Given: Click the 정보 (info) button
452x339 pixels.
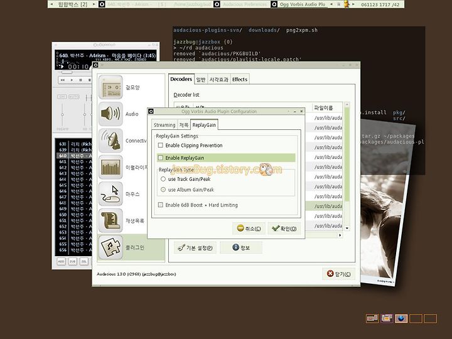Looking at the screenshot, I should 241,247.
